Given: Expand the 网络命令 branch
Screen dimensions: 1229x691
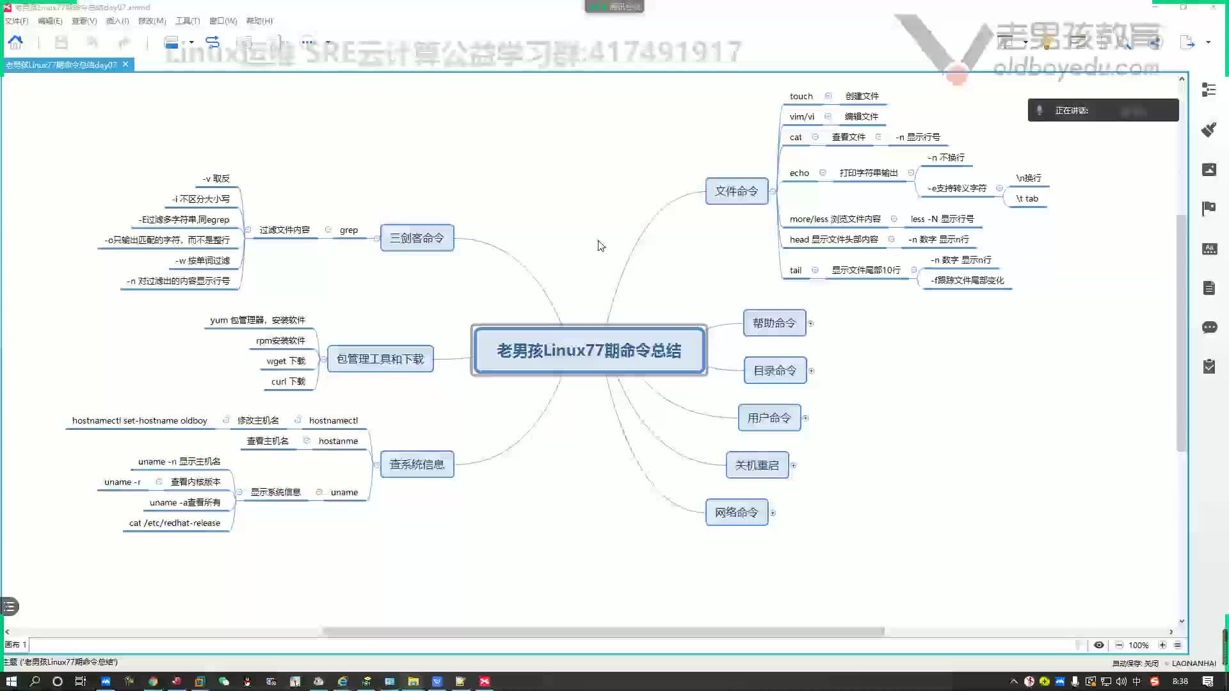Looking at the screenshot, I should pos(773,513).
